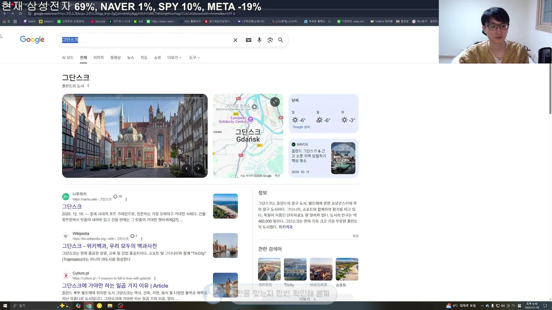This screenshot has width=552, height=310.
Task: Open the kakaoTV bookmark
Action: point(47,21)
